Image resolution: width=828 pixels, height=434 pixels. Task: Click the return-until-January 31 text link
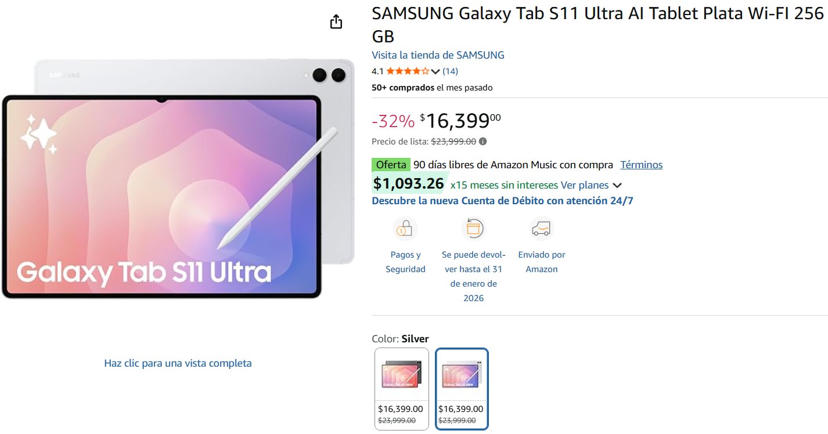coord(473,276)
